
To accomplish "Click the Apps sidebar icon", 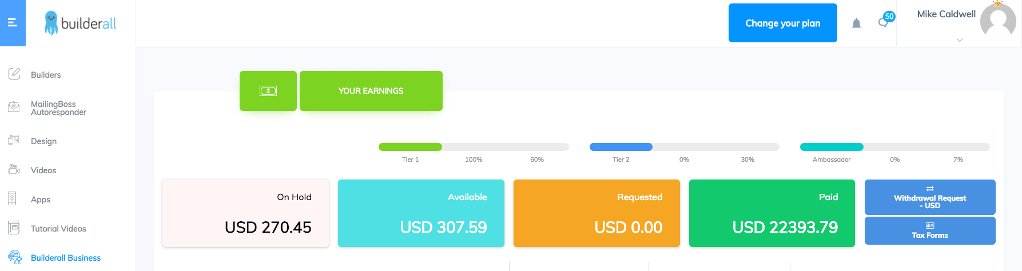I will pos(13,199).
